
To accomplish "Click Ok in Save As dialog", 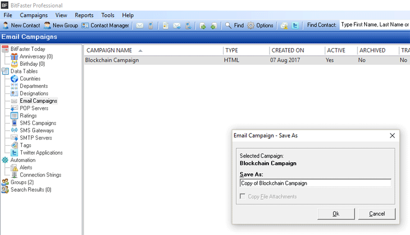I will (x=336, y=214).
